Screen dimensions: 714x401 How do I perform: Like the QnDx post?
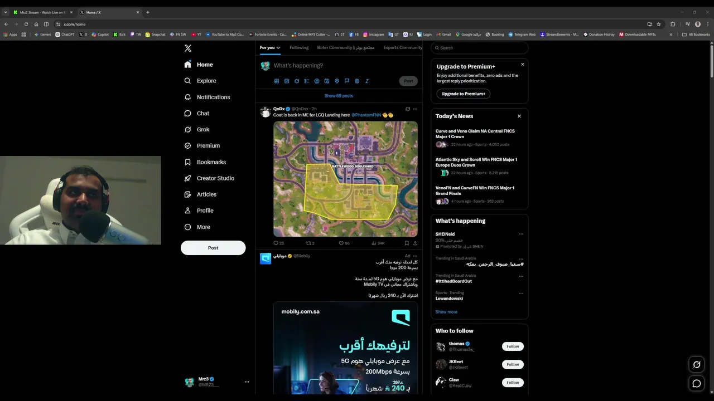click(344, 243)
